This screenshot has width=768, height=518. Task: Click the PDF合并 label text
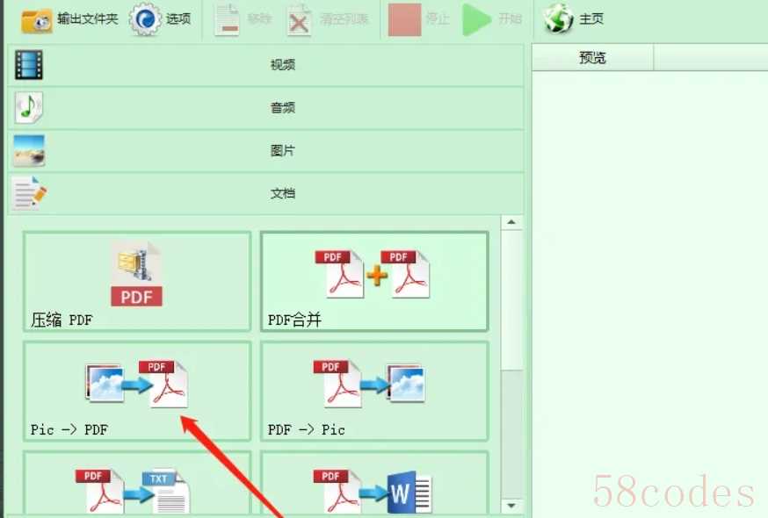(x=294, y=320)
